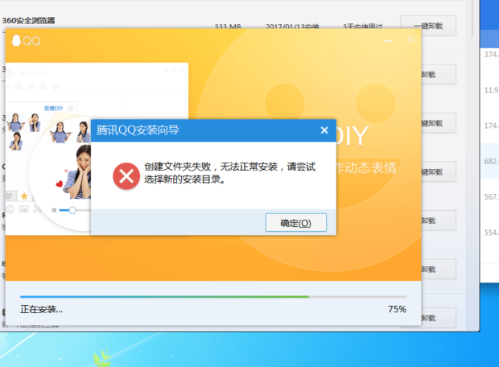Click the 正在安装... status text
The height and width of the screenshot is (367, 499).
click(41, 309)
